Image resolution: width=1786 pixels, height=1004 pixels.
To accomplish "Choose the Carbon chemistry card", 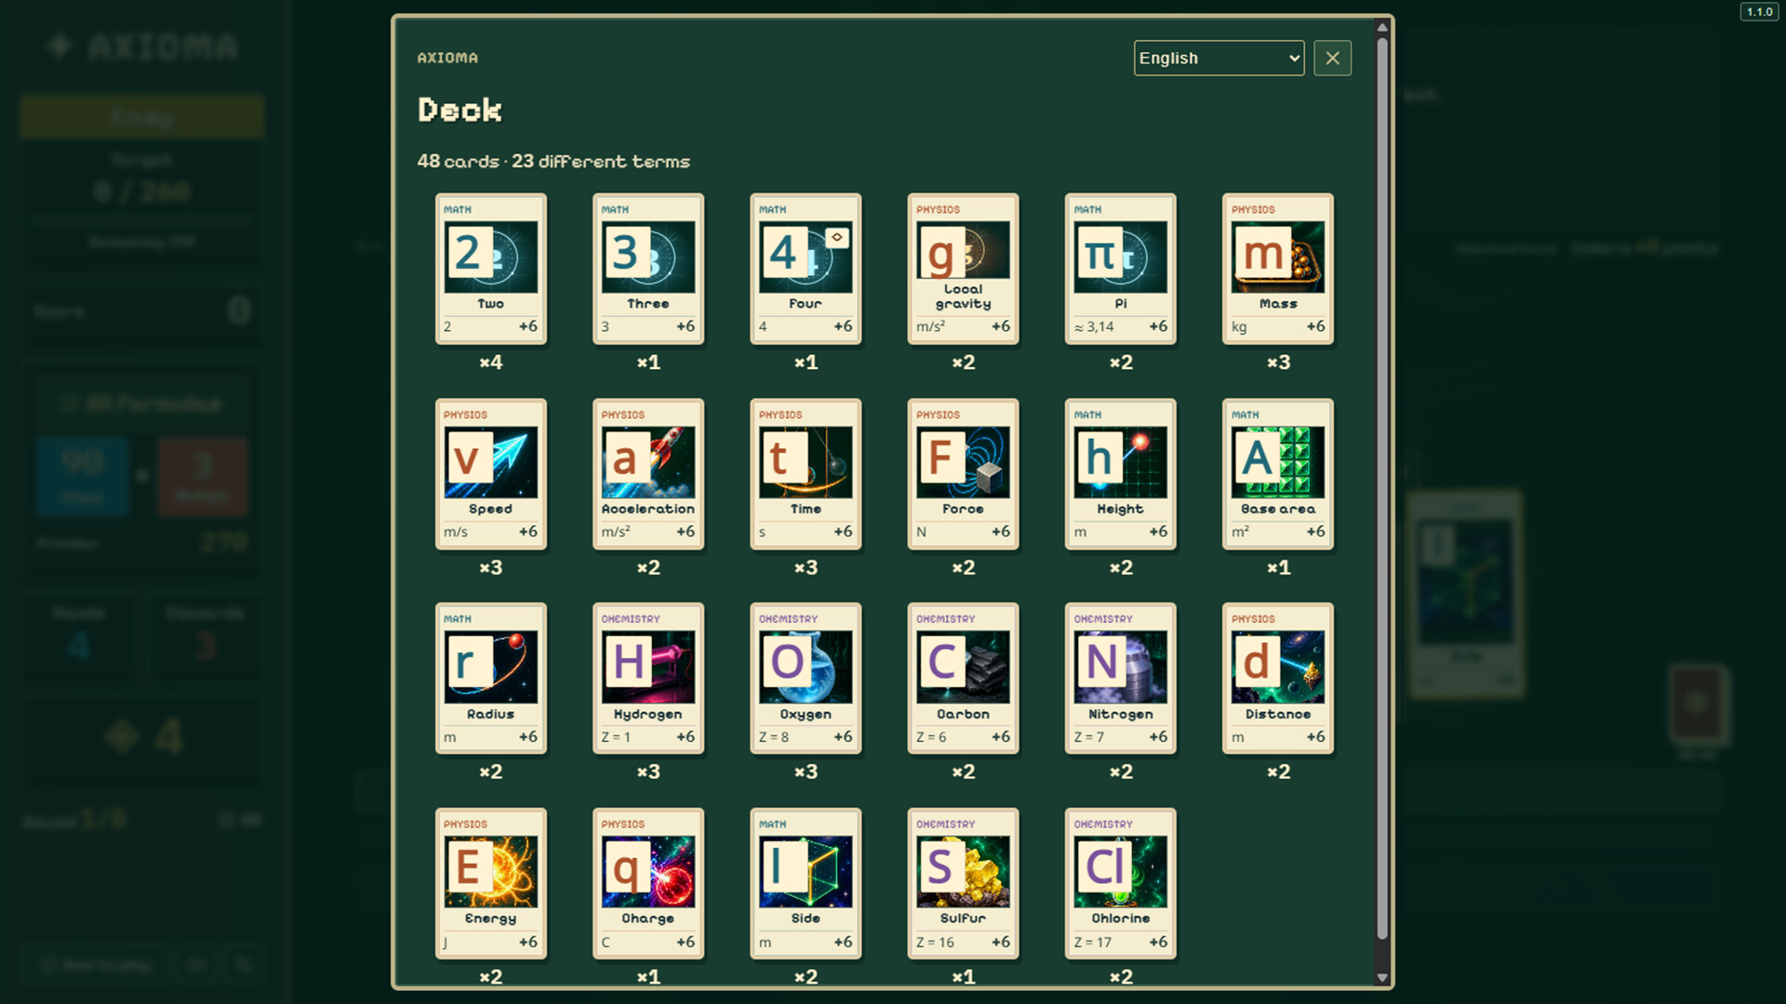I will coord(963,679).
